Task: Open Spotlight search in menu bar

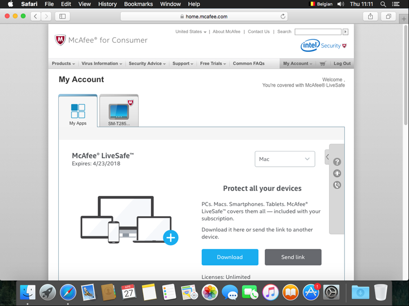Action: click(383, 4)
